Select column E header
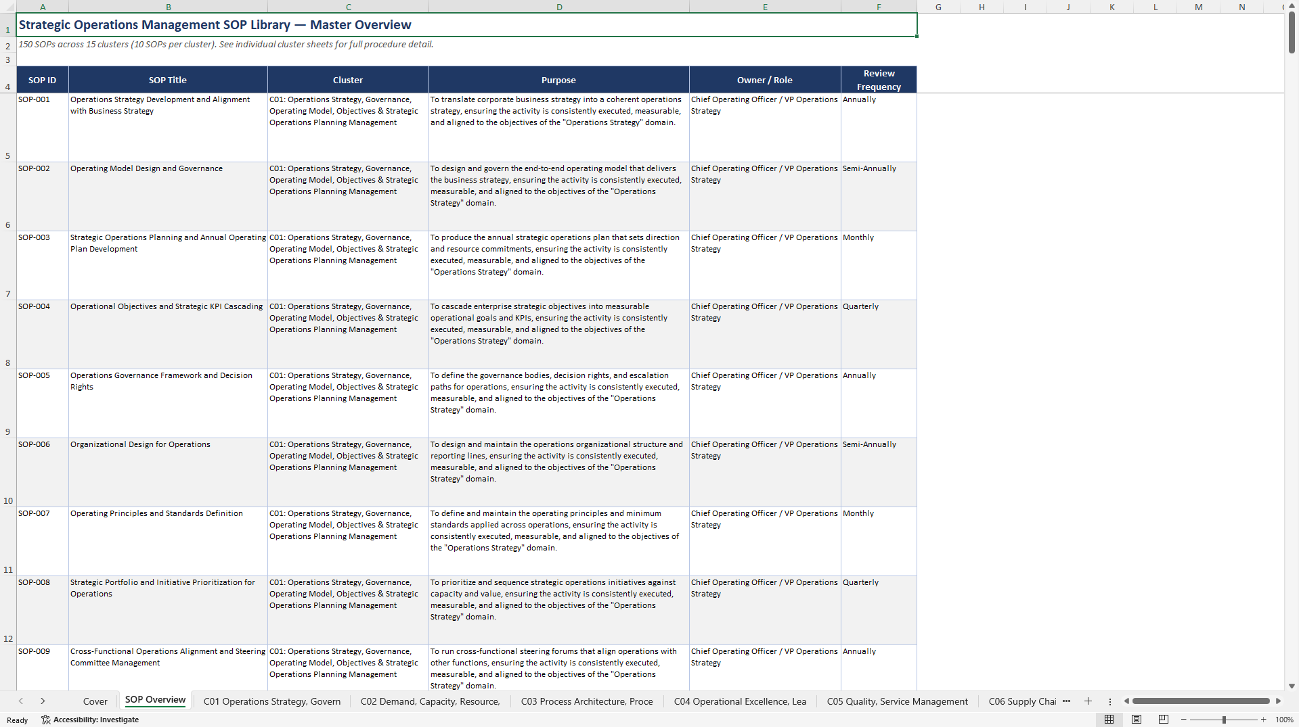Screen dimensions: 1299x727 tap(765, 7)
